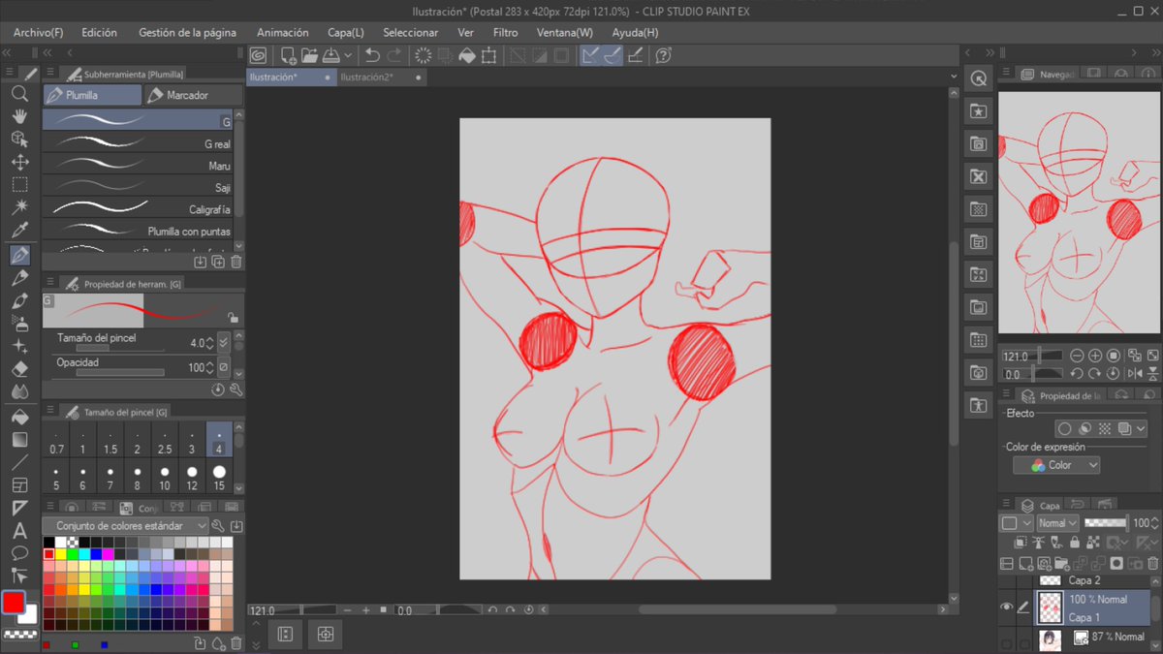This screenshot has width=1163, height=654.
Task: Select the Marcador sub tool group
Action: (191, 95)
